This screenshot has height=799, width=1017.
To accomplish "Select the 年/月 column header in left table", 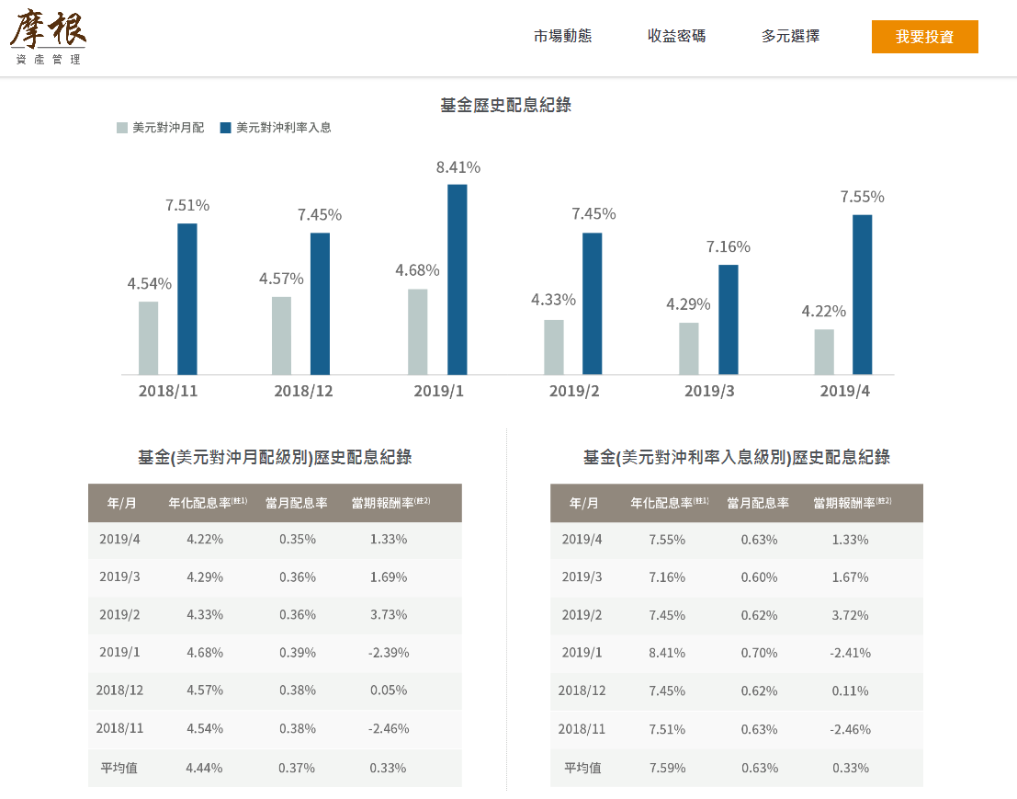I will pos(120,503).
